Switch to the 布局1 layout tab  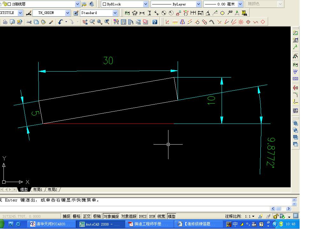[38, 189]
